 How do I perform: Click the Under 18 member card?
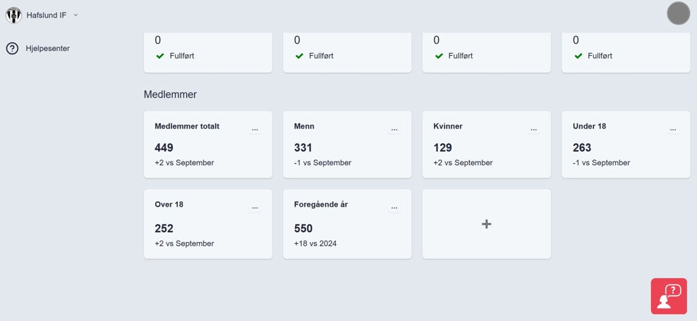[625, 148]
